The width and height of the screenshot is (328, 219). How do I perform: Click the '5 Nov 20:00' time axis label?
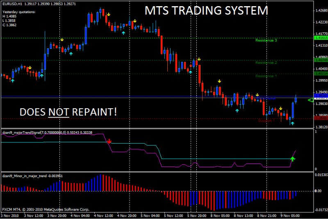197,216
